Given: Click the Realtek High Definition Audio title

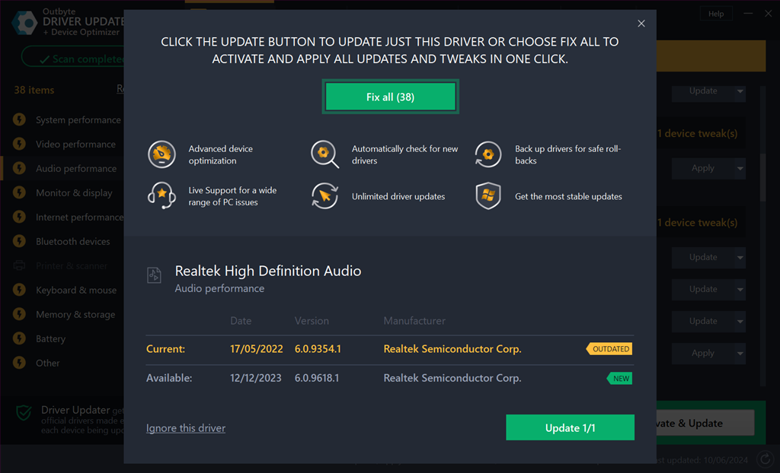Looking at the screenshot, I should click(x=268, y=271).
